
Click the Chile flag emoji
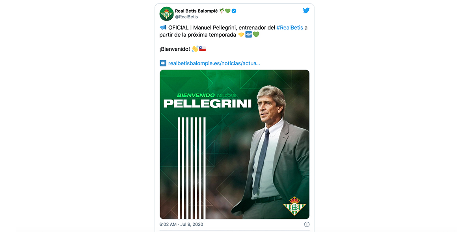pos(203,49)
